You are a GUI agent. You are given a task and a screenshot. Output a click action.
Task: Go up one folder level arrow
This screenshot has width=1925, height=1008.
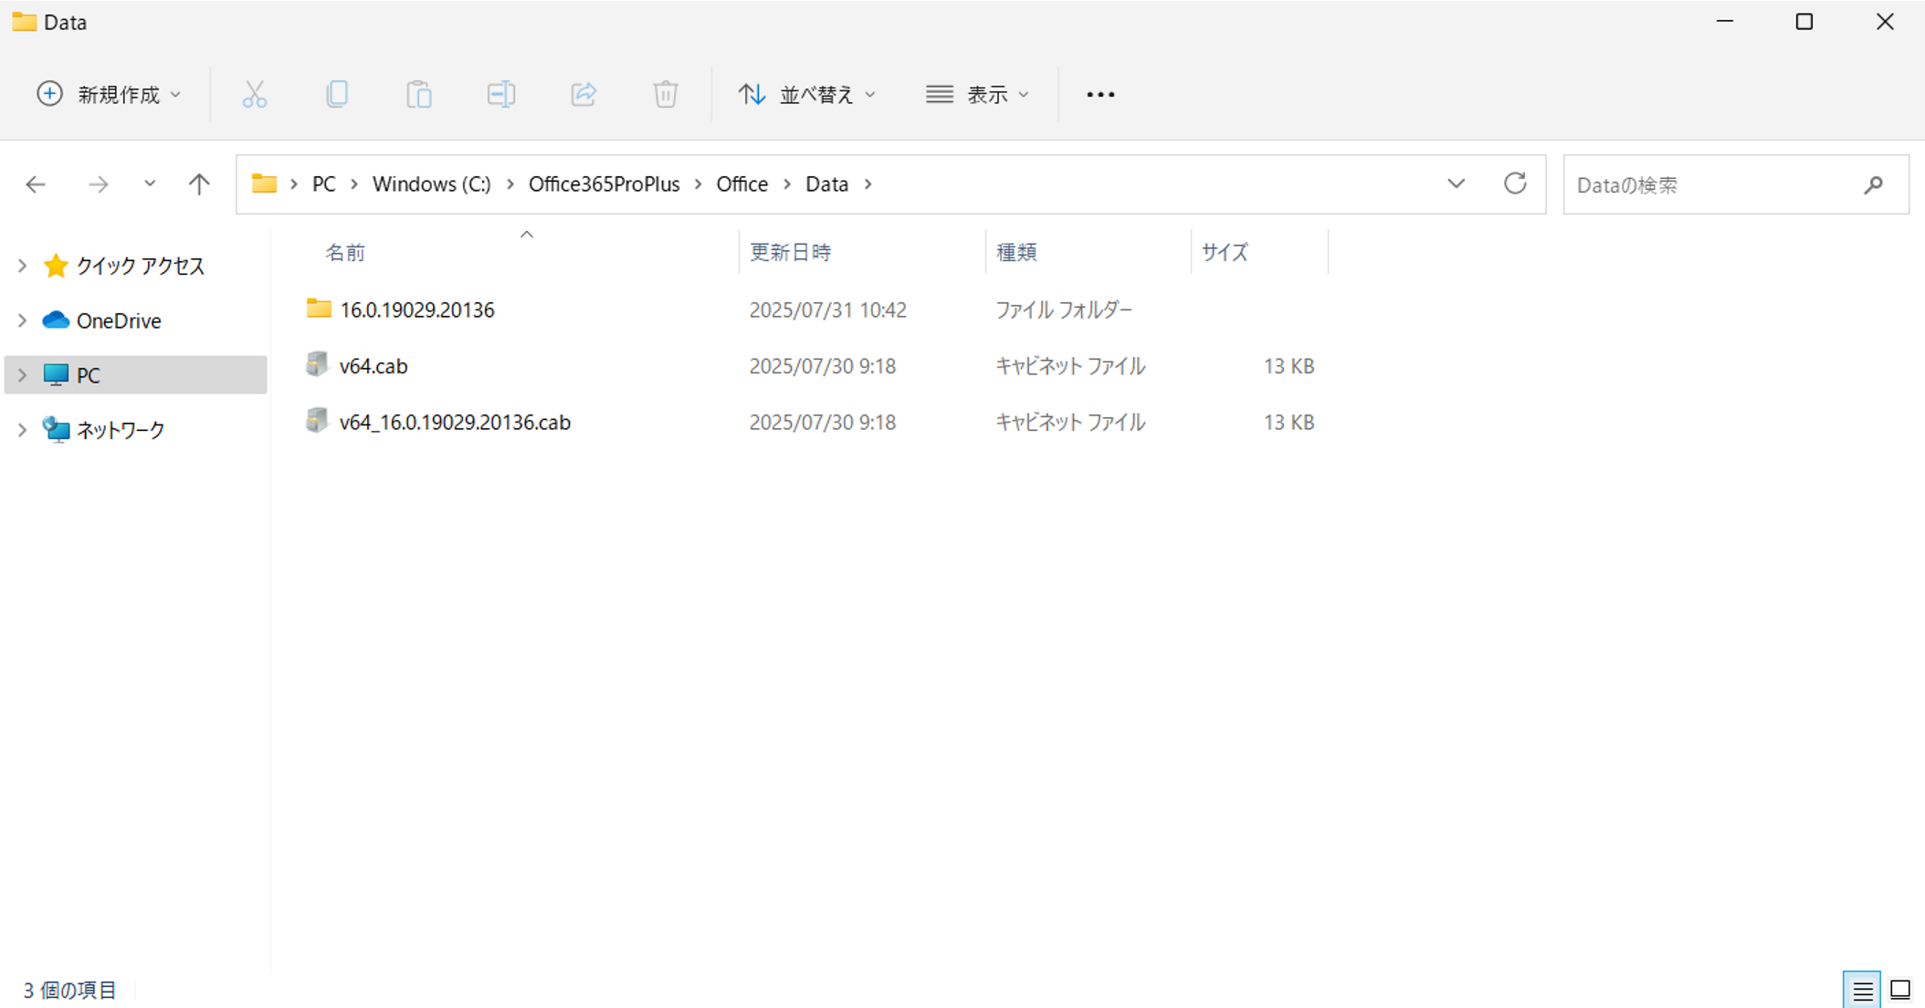click(199, 184)
